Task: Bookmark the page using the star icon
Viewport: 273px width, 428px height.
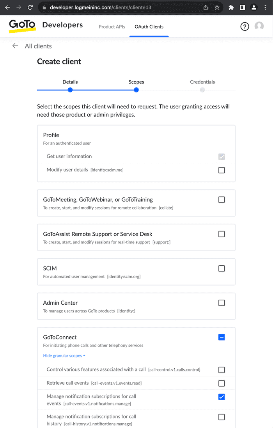Action: (x=217, y=7)
